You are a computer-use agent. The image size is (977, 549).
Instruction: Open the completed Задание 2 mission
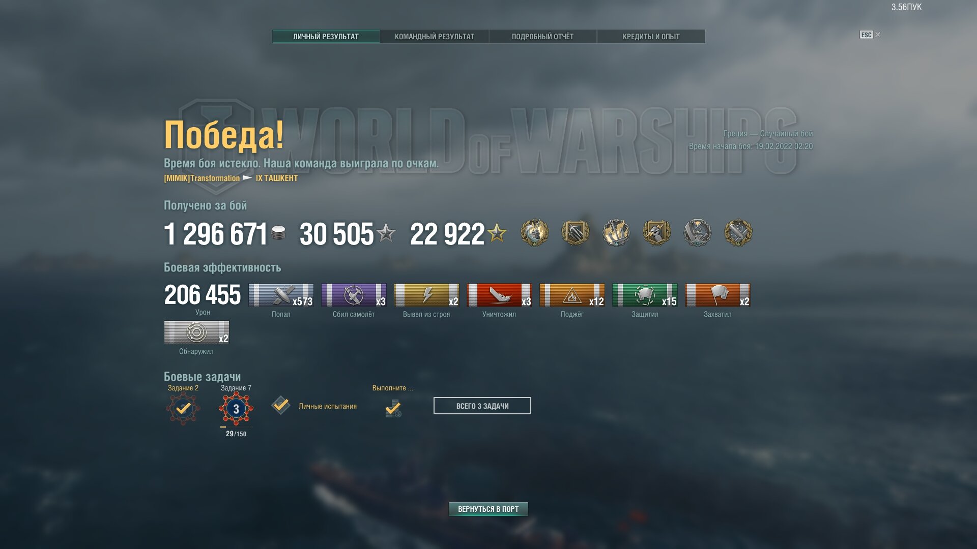point(183,408)
